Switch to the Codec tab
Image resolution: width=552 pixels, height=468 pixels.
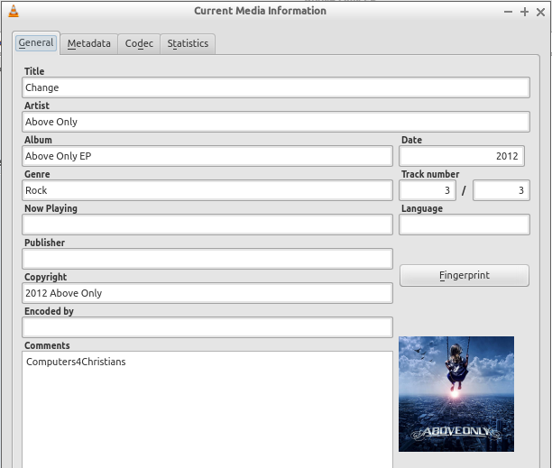(139, 43)
